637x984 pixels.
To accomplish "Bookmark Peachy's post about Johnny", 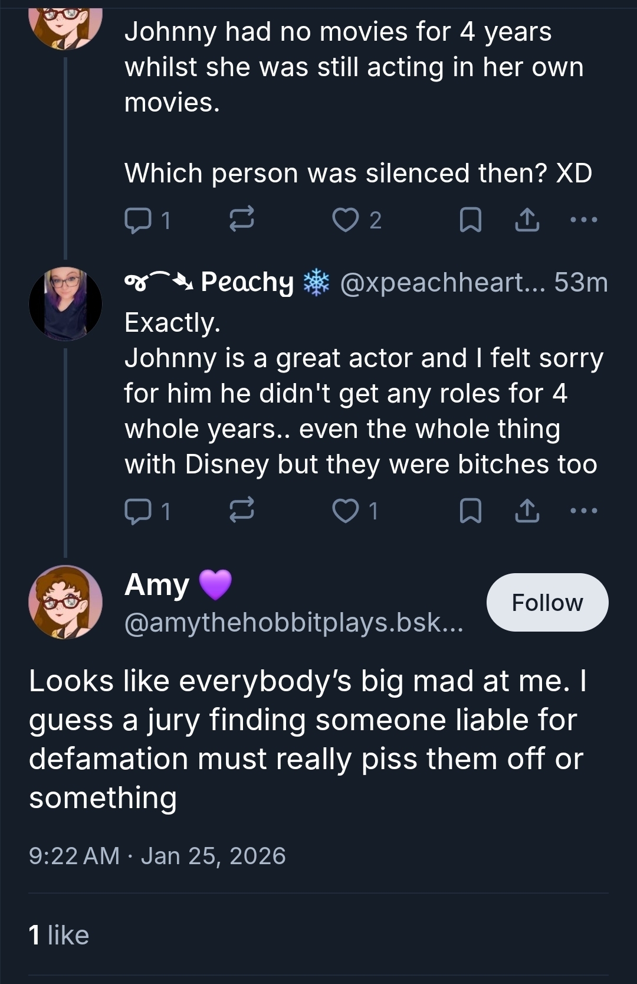I will [470, 511].
